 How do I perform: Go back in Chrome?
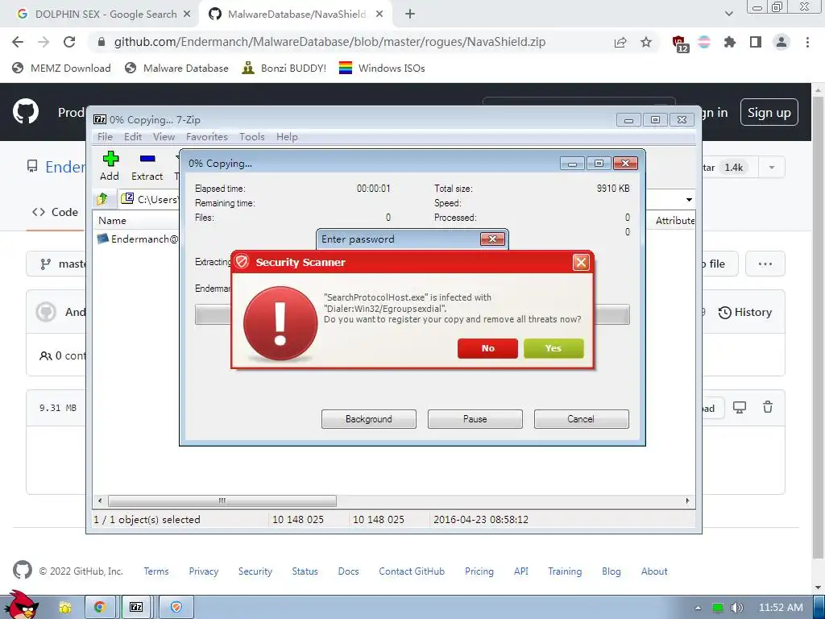click(18, 42)
